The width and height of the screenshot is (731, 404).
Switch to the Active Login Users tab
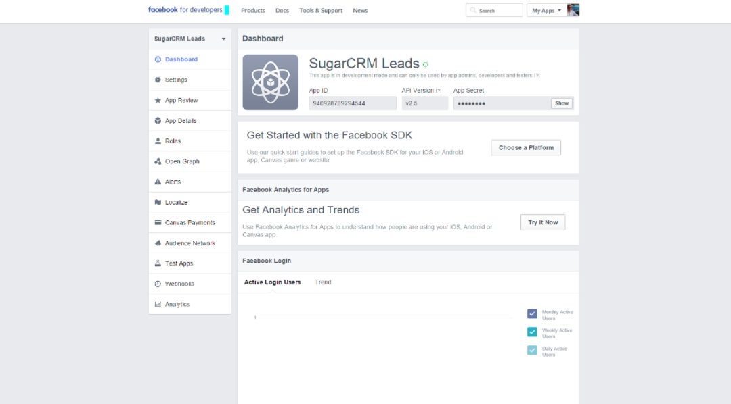[x=272, y=282]
